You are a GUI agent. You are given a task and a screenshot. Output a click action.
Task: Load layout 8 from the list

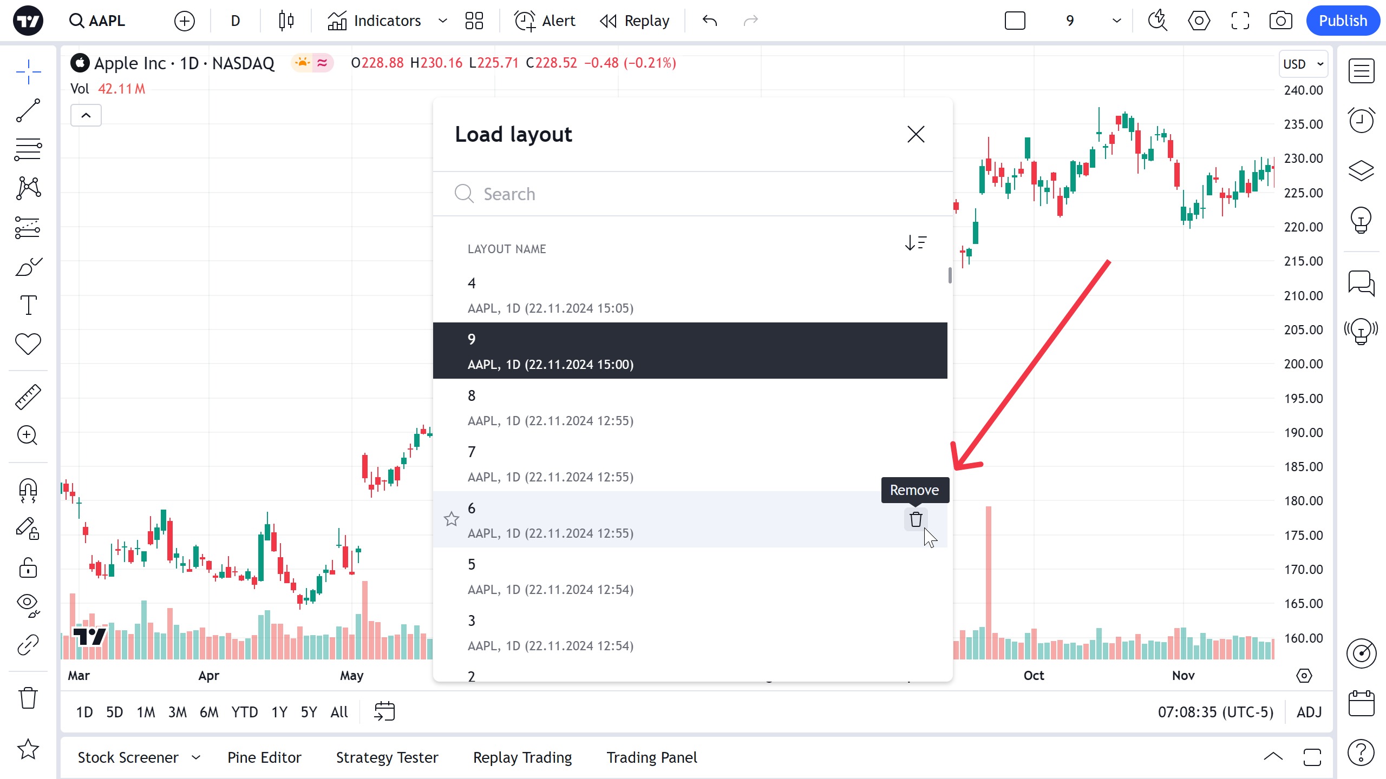coord(690,407)
